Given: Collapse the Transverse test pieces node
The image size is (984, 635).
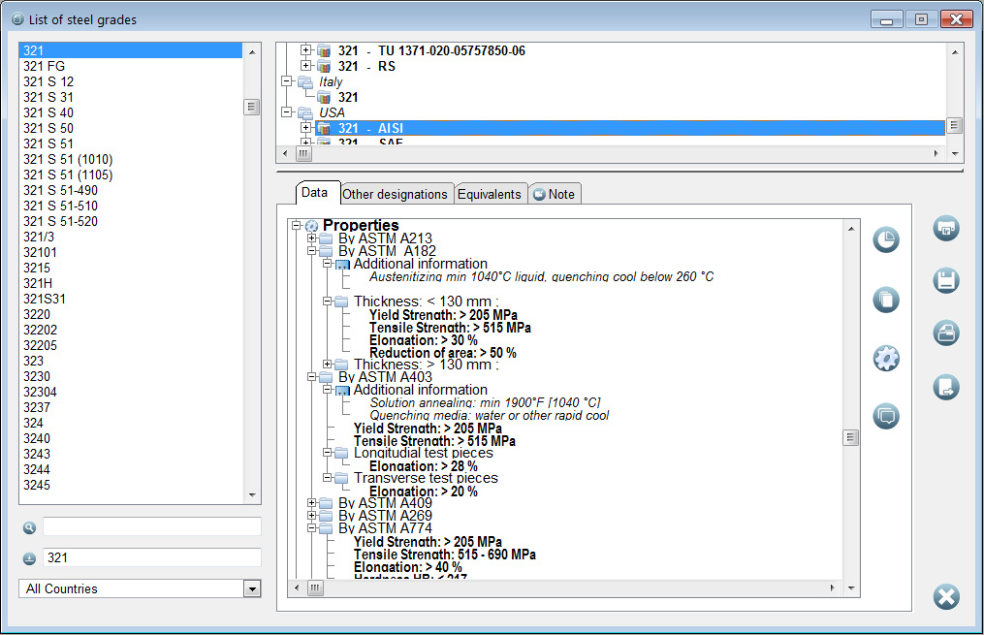Looking at the screenshot, I should point(327,478).
